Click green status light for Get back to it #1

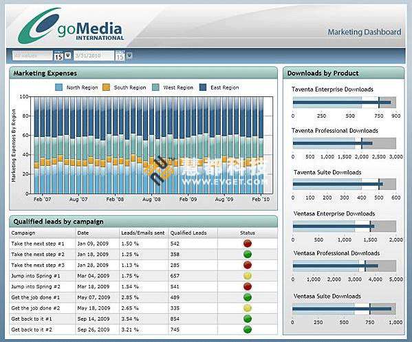[247, 319]
